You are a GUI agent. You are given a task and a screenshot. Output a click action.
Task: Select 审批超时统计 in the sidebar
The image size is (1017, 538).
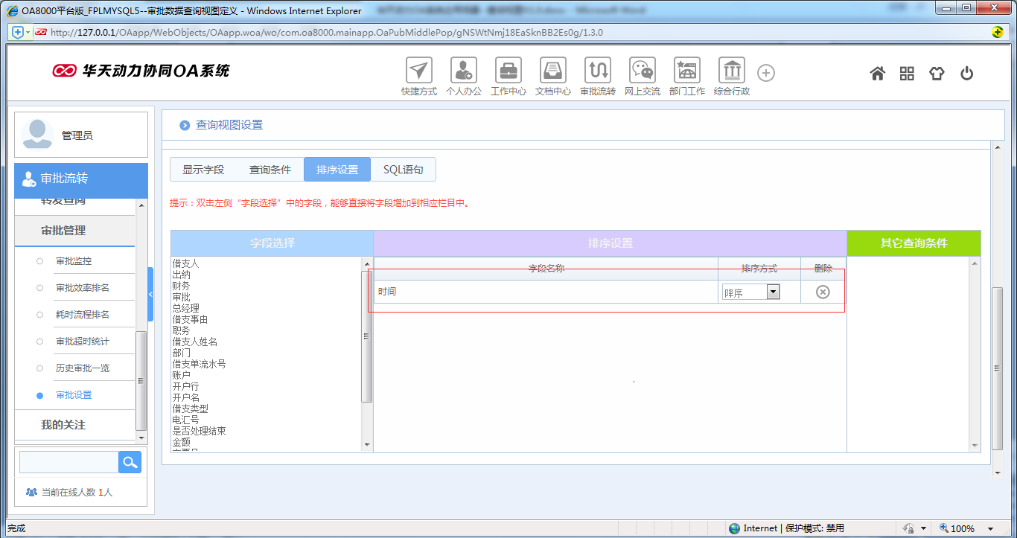tap(82, 342)
